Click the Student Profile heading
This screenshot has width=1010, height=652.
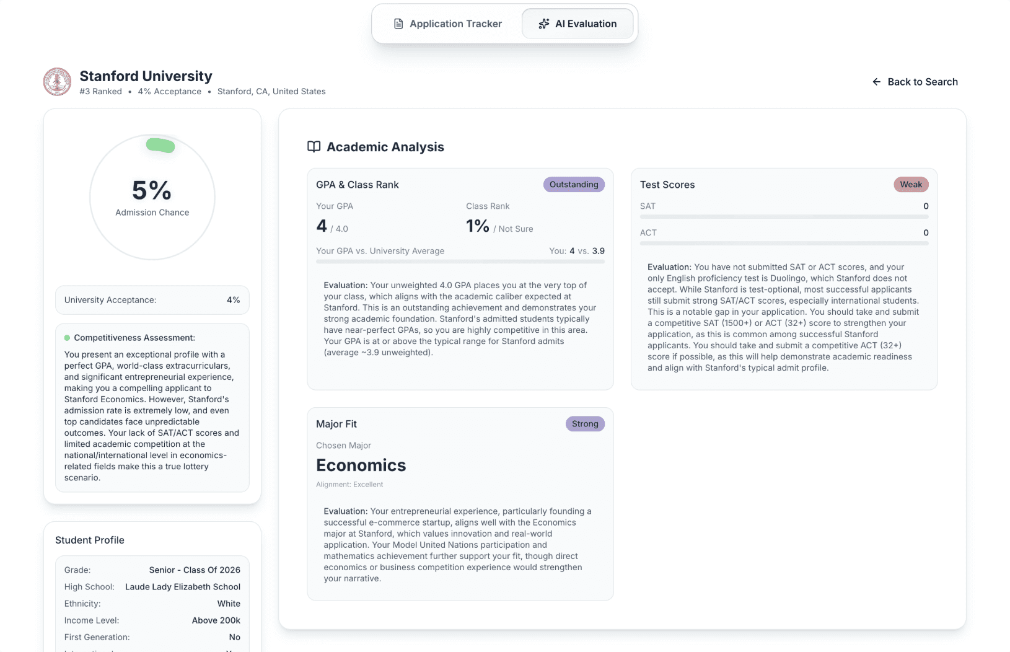[x=90, y=540]
